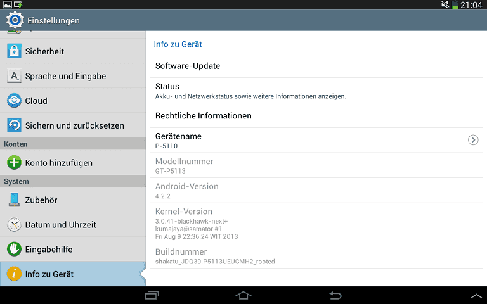This screenshot has height=304, width=487.
Task: Tap the home navigation button
Action: click(x=243, y=295)
